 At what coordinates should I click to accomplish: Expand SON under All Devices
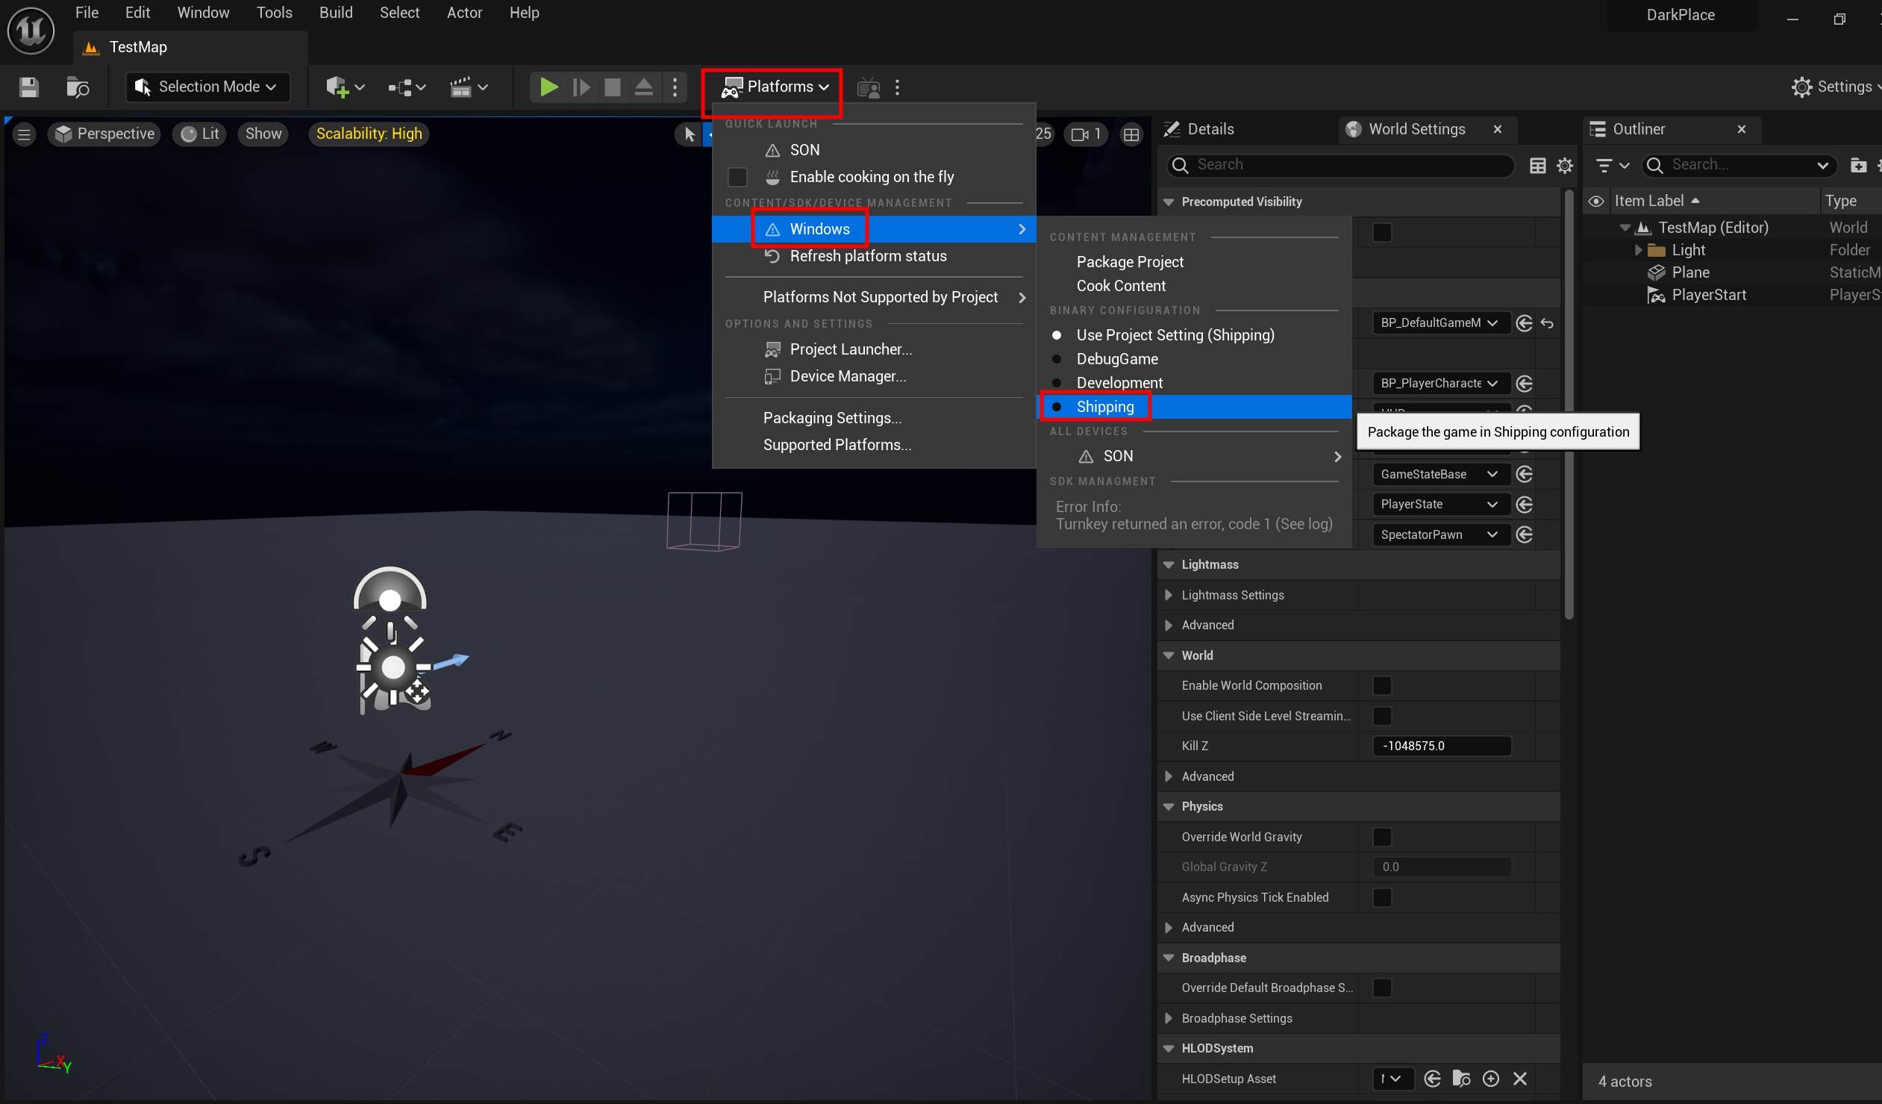click(x=1195, y=456)
